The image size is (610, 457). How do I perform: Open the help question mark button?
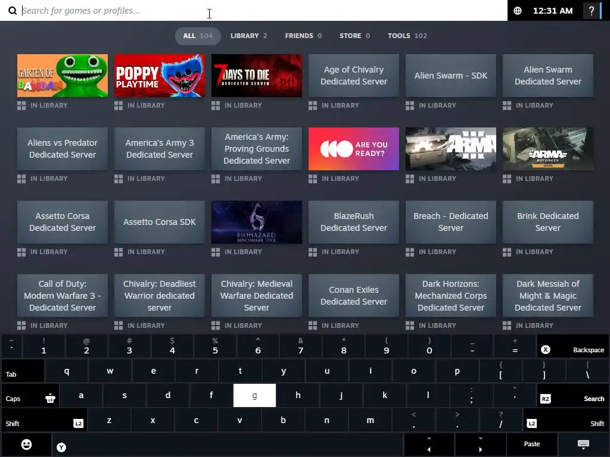[x=592, y=11]
